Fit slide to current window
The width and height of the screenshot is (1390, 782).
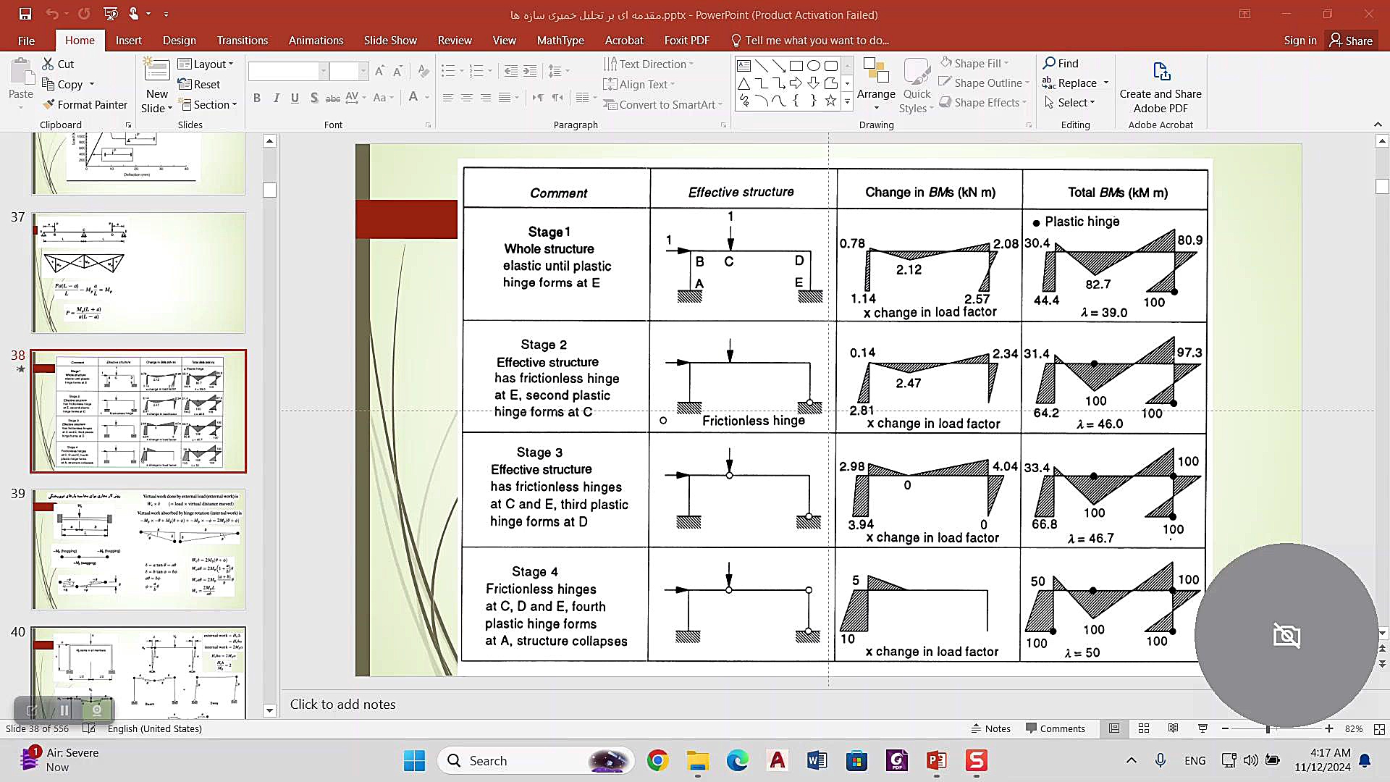[x=1379, y=728]
